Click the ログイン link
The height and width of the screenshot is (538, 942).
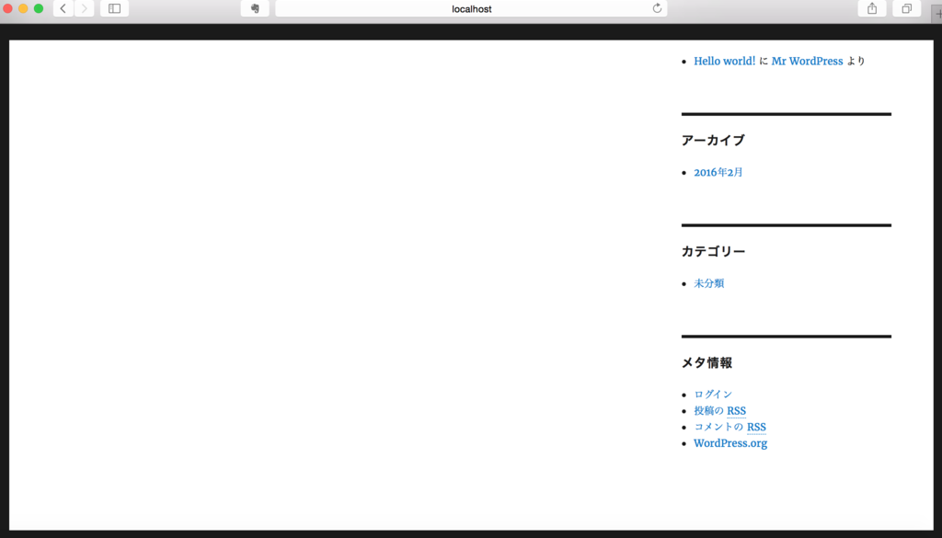pyautogui.click(x=713, y=395)
